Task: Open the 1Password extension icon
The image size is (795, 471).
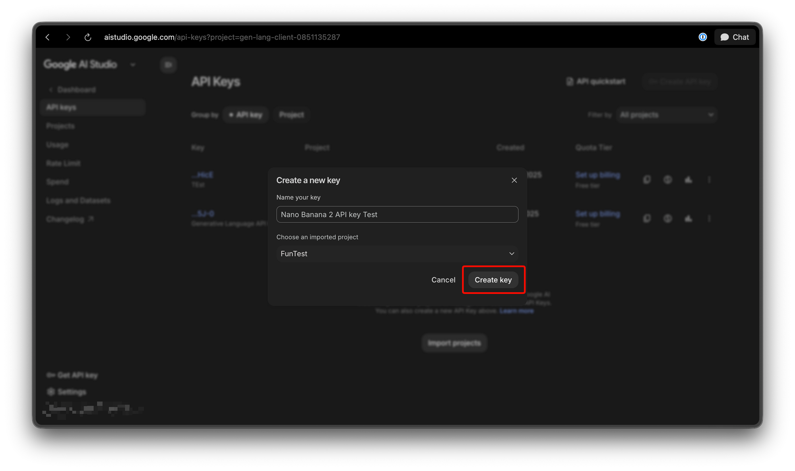Action: click(702, 37)
